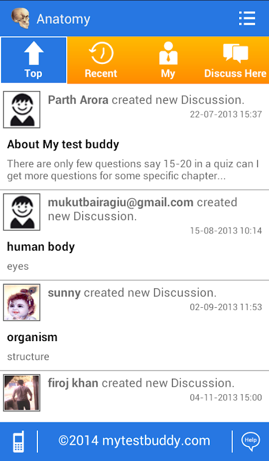Open the Discuss Here tab

[235, 61]
